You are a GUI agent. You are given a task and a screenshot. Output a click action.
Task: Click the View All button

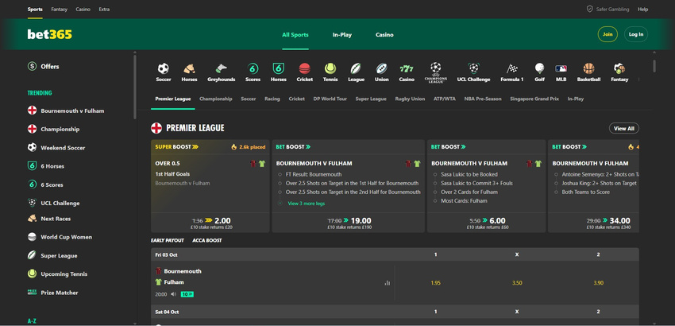pyautogui.click(x=623, y=129)
